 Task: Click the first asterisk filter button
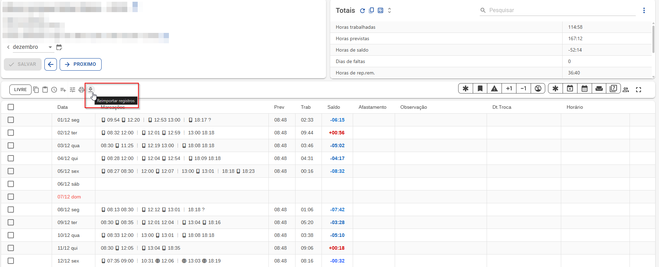[465, 89]
